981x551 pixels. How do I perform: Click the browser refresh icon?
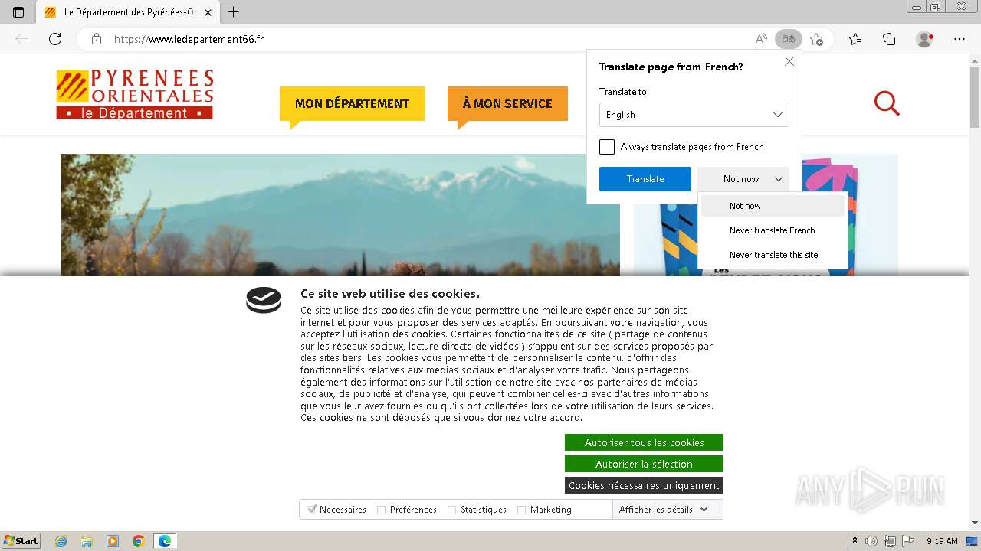(55, 39)
